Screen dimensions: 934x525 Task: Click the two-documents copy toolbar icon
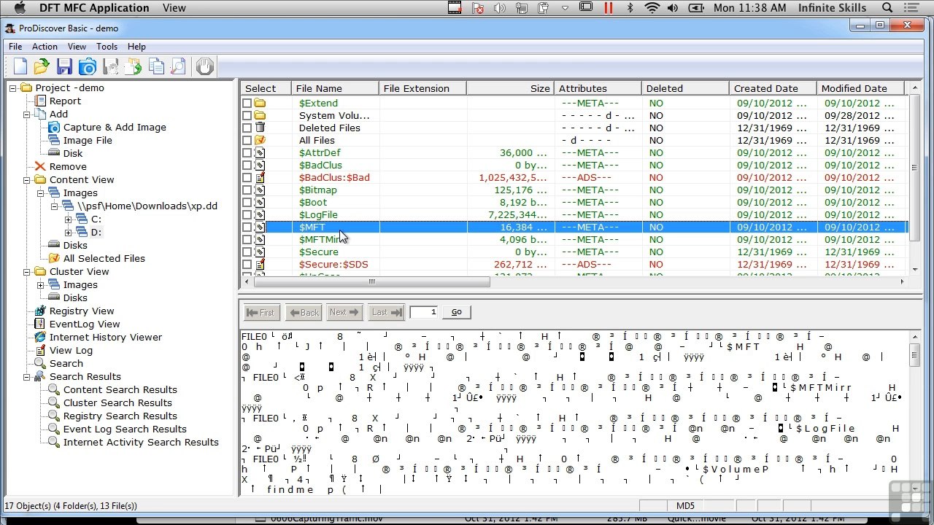156,67
